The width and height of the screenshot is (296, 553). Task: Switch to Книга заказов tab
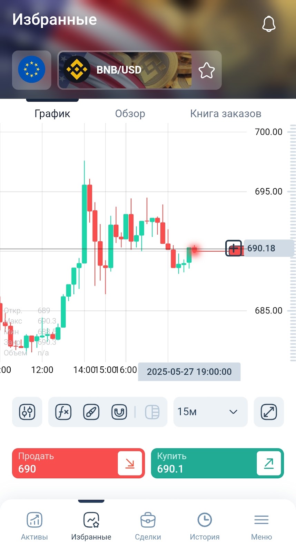[x=226, y=114]
